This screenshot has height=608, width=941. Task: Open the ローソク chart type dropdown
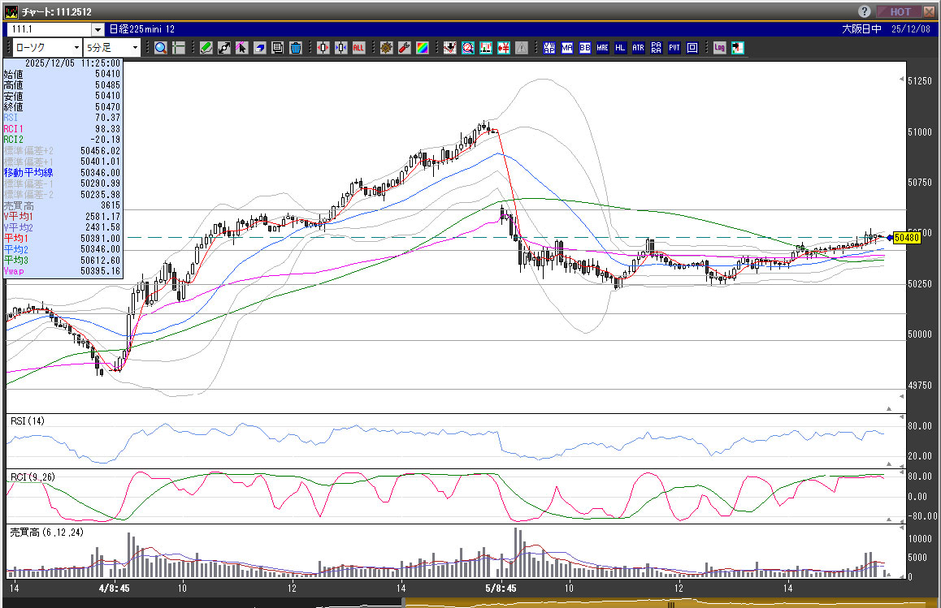[47, 48]
